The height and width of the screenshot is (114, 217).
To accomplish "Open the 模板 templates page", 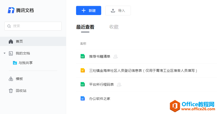I will pyautogui.click(x=19, y=79).
